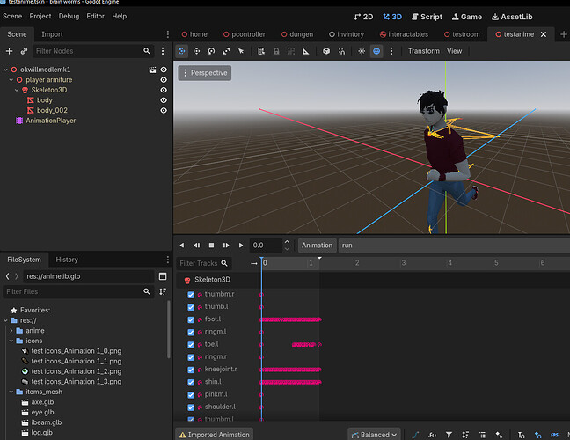Play the run animation forward
570x440 pixels.
pos(241,246)
